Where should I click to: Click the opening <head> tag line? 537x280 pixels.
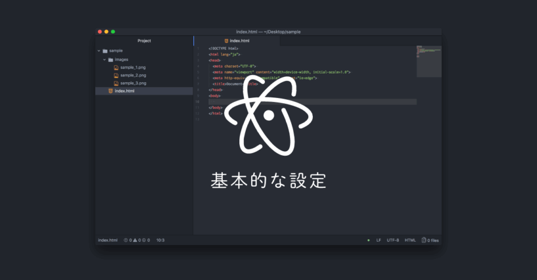(215, 61)
